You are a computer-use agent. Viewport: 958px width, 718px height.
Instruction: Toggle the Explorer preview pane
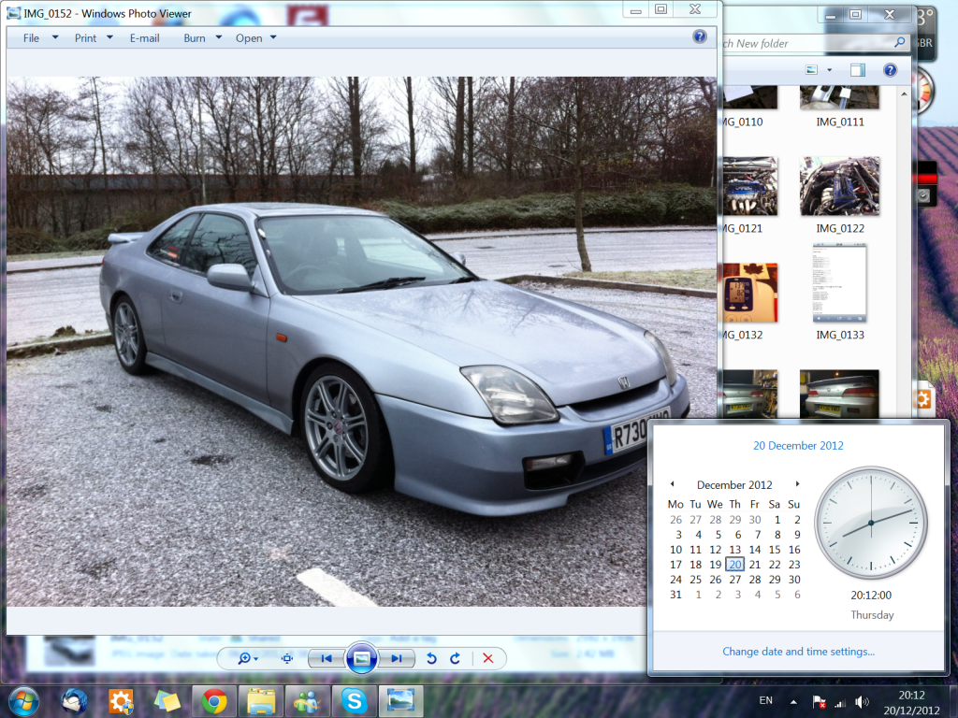(x=858, y=69)
